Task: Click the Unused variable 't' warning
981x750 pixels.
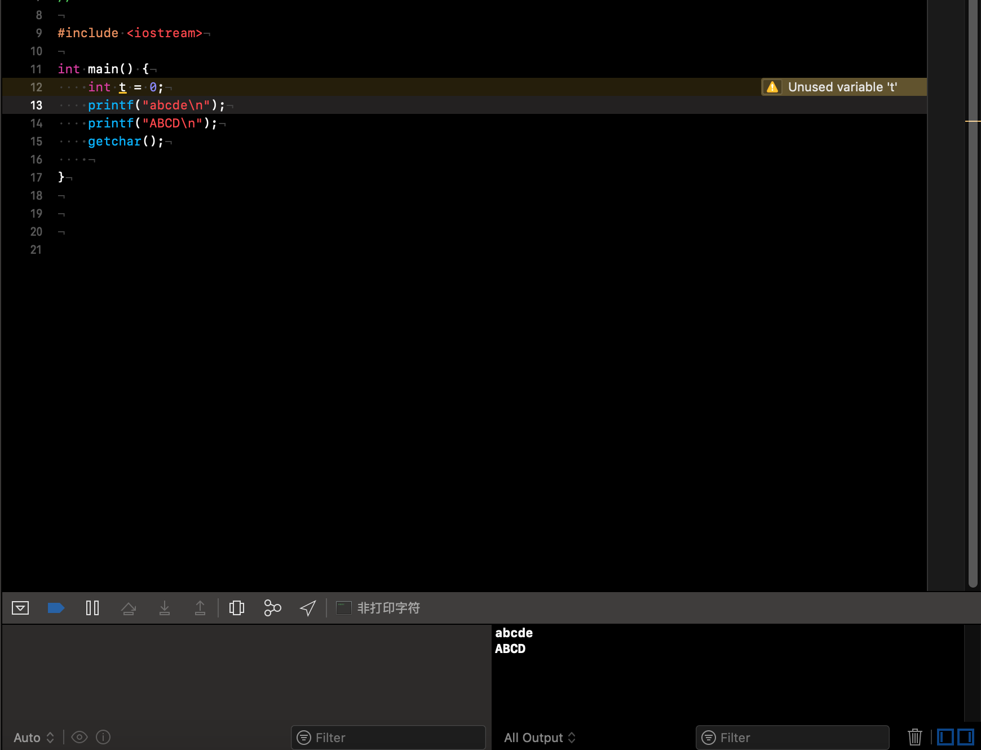Action: 844,87
